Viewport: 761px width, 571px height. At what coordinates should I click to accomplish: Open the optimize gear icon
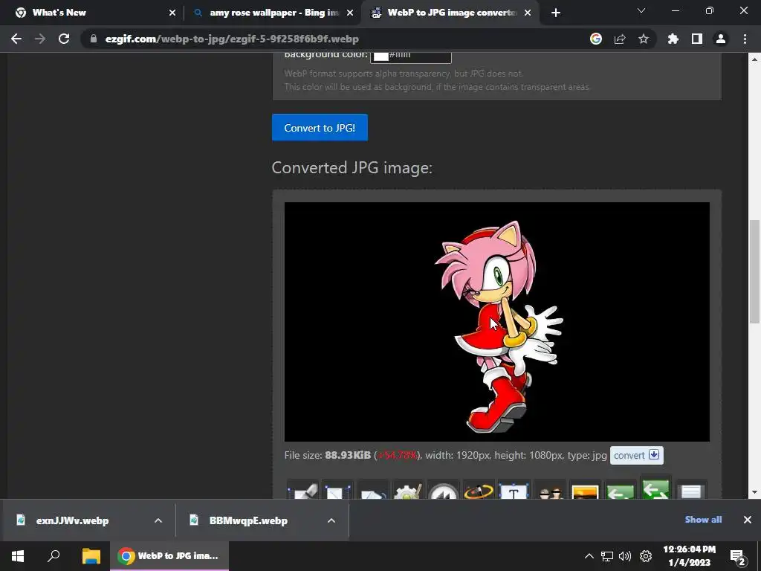(x=408, y=489)
